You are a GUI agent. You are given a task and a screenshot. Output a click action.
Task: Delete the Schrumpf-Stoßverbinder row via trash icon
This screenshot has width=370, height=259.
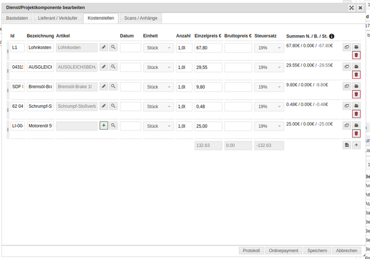[x=356, y=114]
